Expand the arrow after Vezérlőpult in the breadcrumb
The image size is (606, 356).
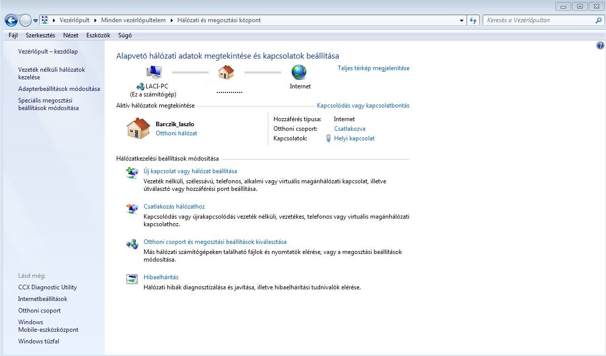[96, 20]
